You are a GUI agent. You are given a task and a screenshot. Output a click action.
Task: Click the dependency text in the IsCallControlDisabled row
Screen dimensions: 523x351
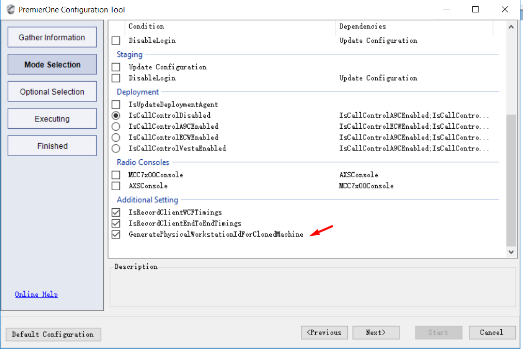click(414, 115)
